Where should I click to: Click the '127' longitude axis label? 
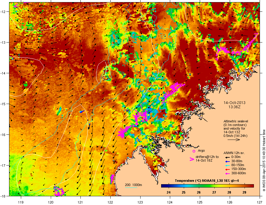pyautogui.click(x=260, y=202)
